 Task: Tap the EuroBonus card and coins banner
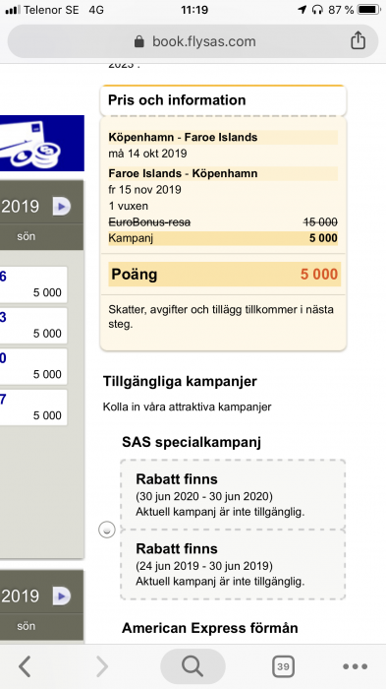(x=42, y=144)
